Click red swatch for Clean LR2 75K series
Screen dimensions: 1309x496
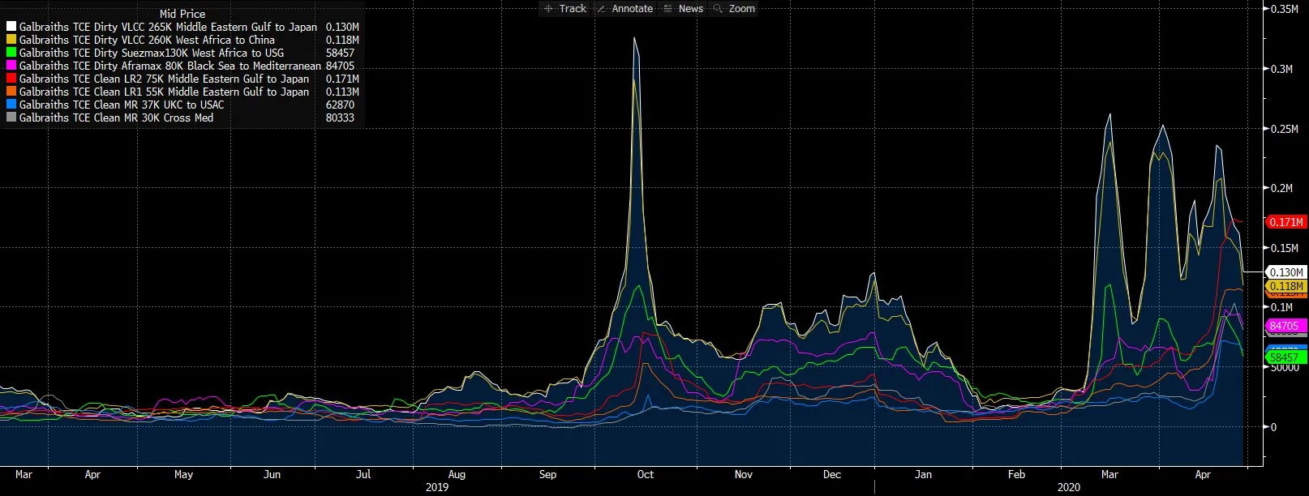coord(11,79)
